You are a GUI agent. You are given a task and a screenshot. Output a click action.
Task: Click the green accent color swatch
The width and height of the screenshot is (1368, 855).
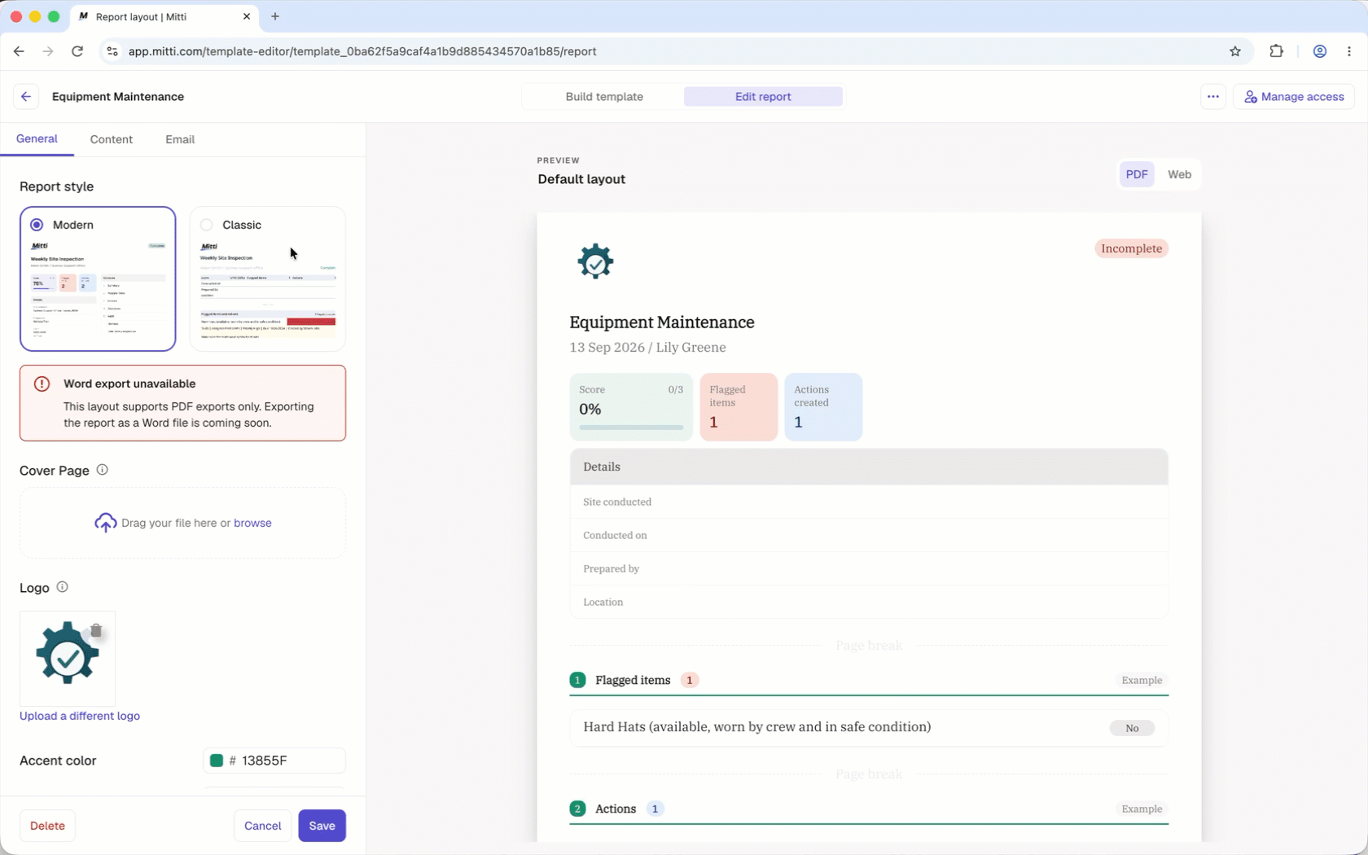[x=217, y=761]
